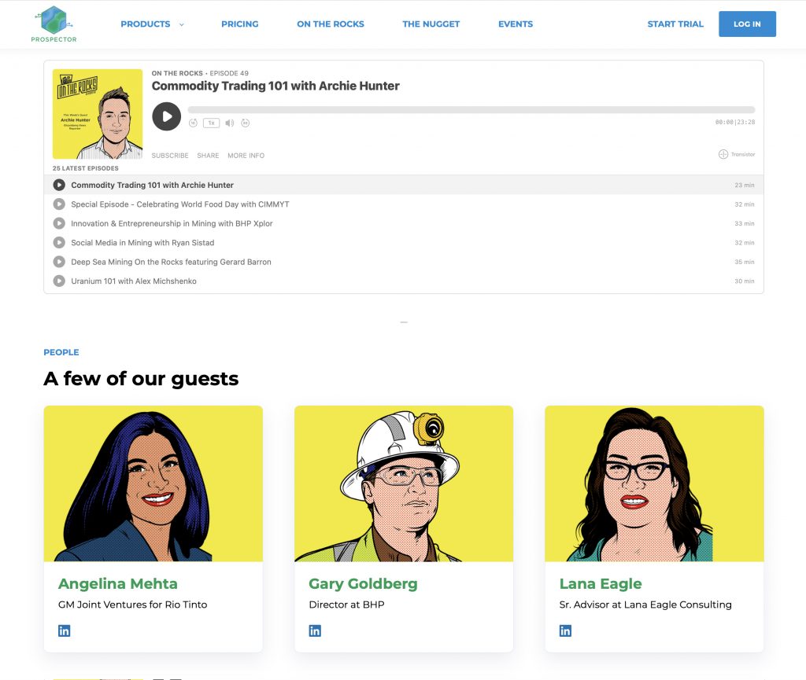This screenshot has height=680, width=806.
Task: Expand More Info in the podcast player
Action: tap(246, 156)
